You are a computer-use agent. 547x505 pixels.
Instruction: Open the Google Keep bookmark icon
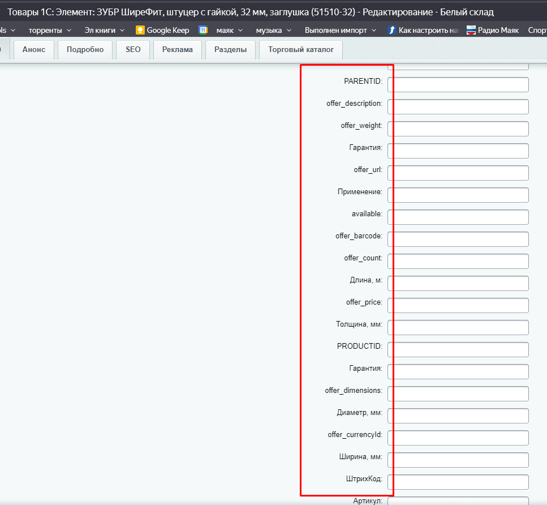pyautogui.click(x=140, y=30)
